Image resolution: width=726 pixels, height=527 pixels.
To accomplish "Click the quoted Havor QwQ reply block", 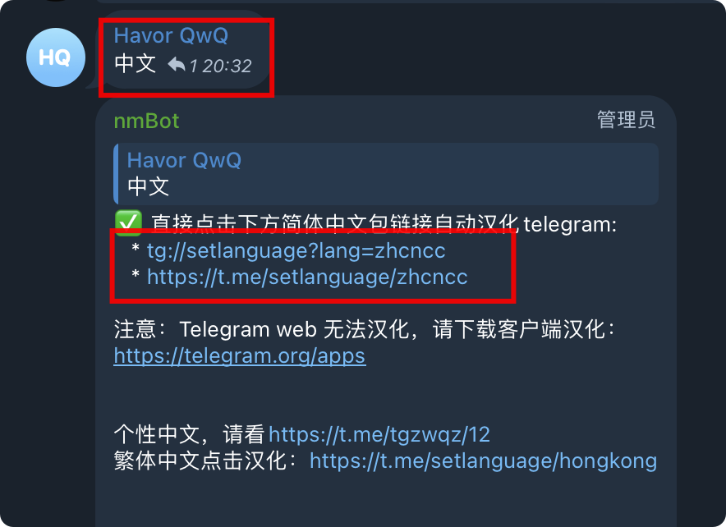I will pyautogui.click(x=386, y=174).
